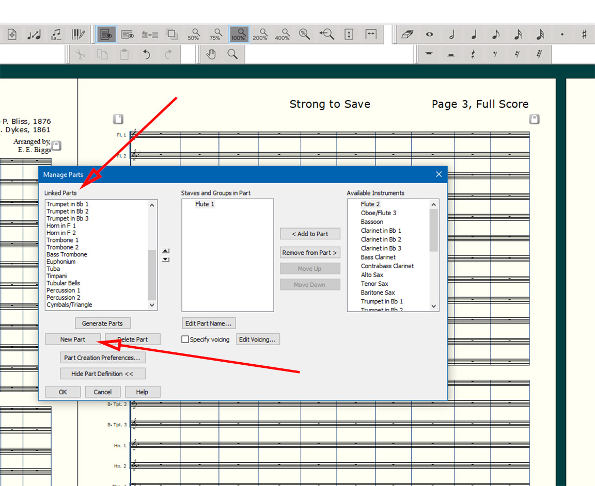Viewport: 595px width, 486px height.
Task: Activate the fit page width zoom icon
Action: 370,34
